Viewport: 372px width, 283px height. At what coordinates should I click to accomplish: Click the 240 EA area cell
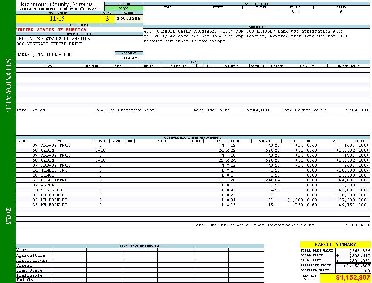coord(273,180)
